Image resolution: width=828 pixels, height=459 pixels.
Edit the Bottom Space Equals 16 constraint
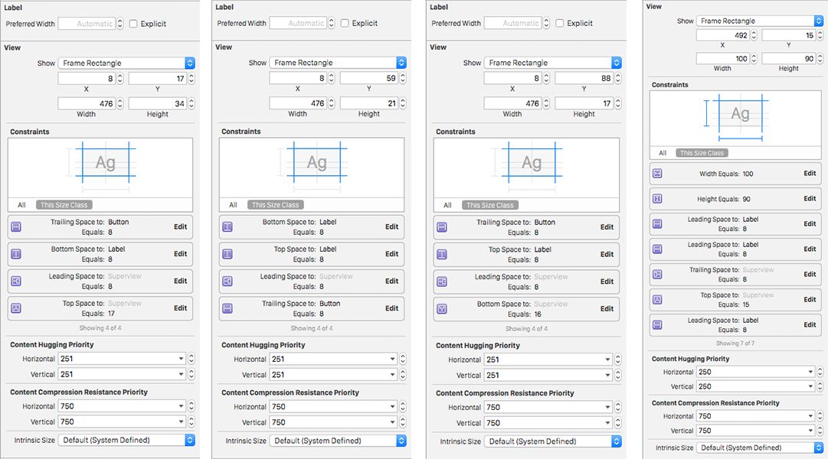tap(607, 308)
